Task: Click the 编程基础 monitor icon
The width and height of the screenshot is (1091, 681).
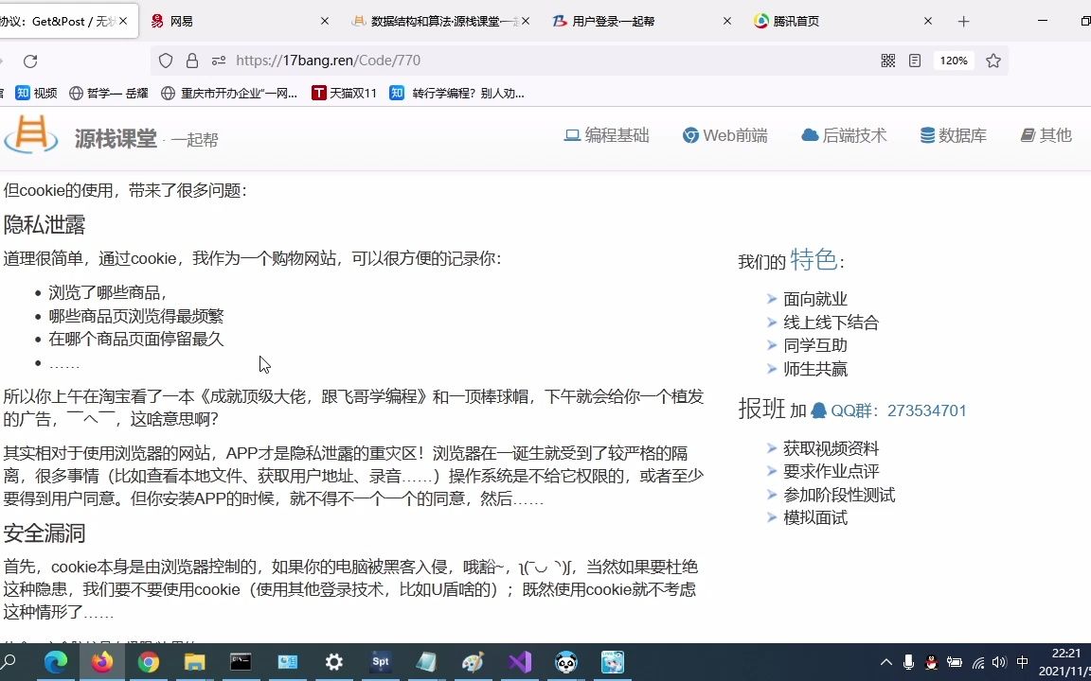Action: [571, 134]
